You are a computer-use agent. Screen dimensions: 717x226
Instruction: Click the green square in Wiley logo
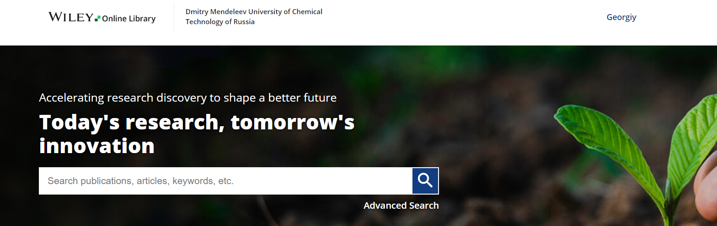(x=97, y=18)
